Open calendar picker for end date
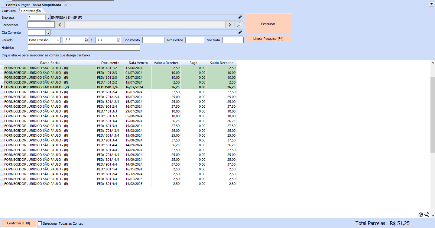This screenshot has height=228, width=435. pyautogui.click(x=118, y=40)
